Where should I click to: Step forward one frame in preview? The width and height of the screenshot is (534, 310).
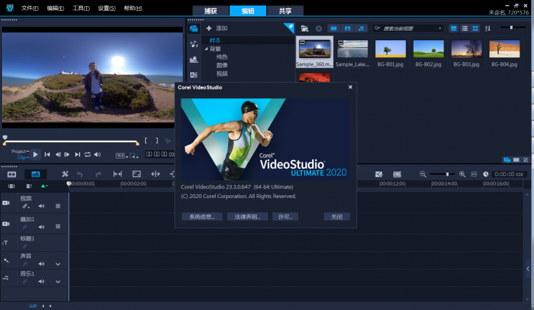pyautogui.click(x=67, y=154)
